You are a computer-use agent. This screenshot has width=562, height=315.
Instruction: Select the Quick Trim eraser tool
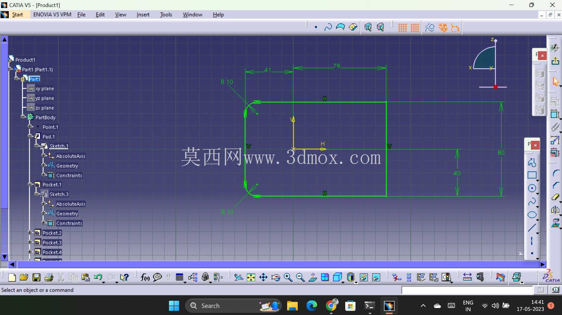coord(555,197)
